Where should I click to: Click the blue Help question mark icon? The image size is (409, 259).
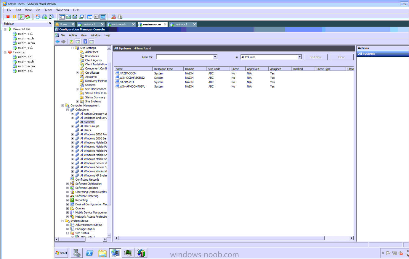(x=85, y=41)
